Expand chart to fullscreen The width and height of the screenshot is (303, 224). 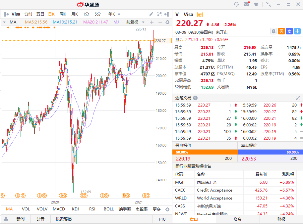pyautogui.click(x=159, y=14)
